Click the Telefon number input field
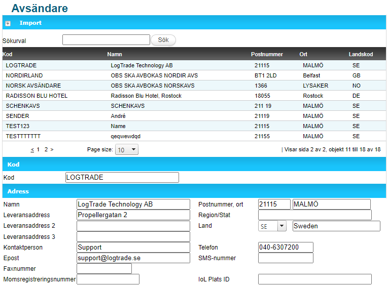387x287 pixels. click(286, 248)
